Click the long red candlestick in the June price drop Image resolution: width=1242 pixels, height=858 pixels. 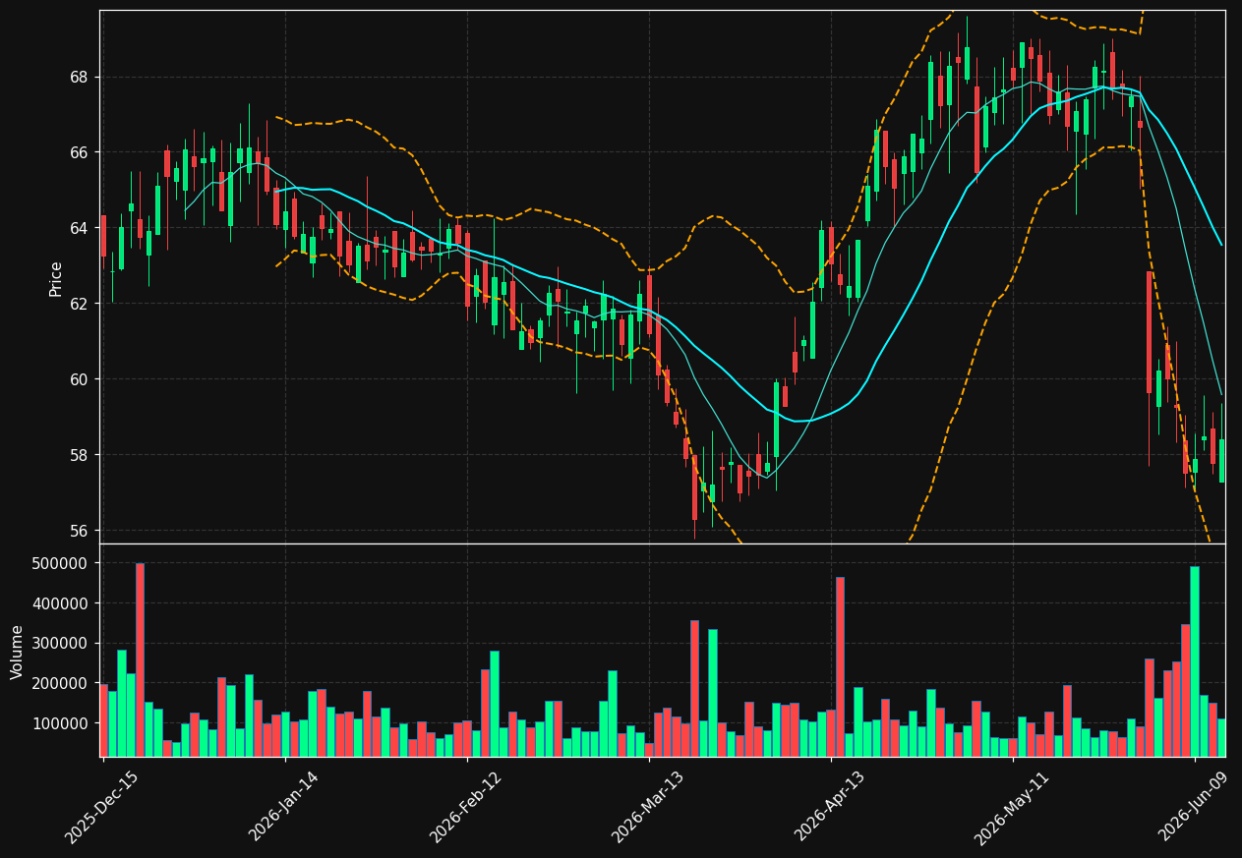(x=1149, y=332)
